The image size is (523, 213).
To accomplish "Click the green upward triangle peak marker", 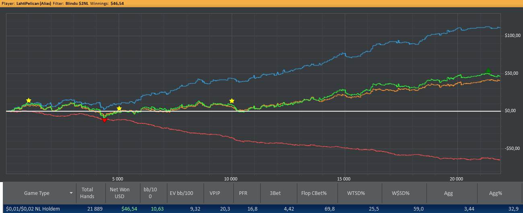I will tap(488, 71).
